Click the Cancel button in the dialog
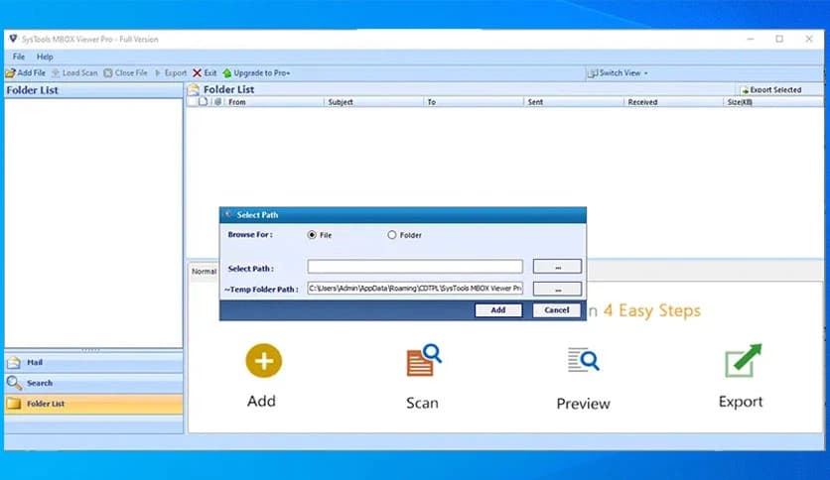The width and height of the screenshot is (830, 480). click(x=556, y=310)
